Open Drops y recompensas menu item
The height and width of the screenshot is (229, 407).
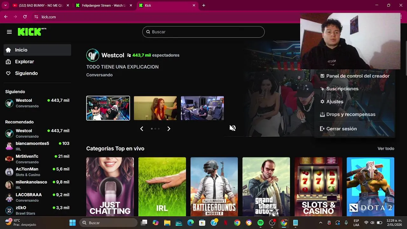348,114
